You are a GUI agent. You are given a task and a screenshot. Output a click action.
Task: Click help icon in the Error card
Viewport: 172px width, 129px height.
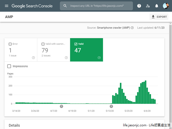click(33, 58)
